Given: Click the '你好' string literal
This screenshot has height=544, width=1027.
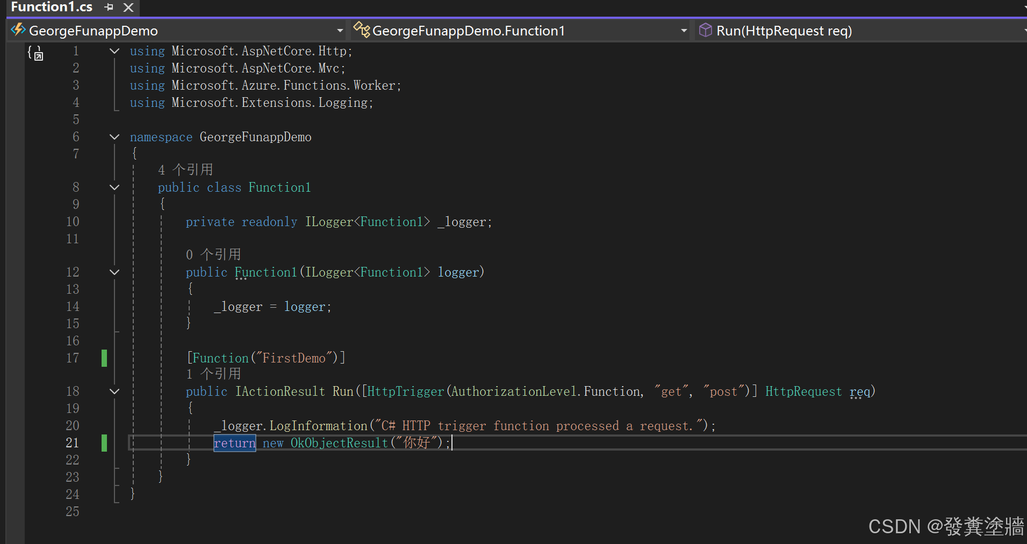Looking at the screenshot, I should (x=417, y=443).
